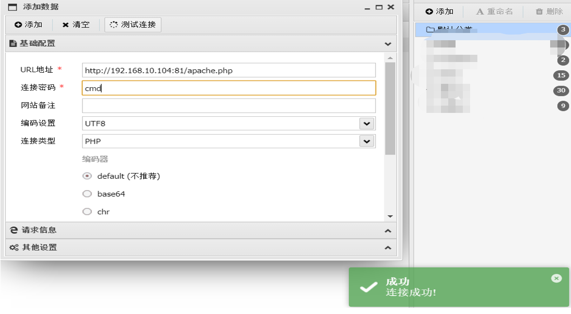The width and height of the screenshot is (571, 314).
Task: Click the 重命名 rename button
Action: (494, 12)
